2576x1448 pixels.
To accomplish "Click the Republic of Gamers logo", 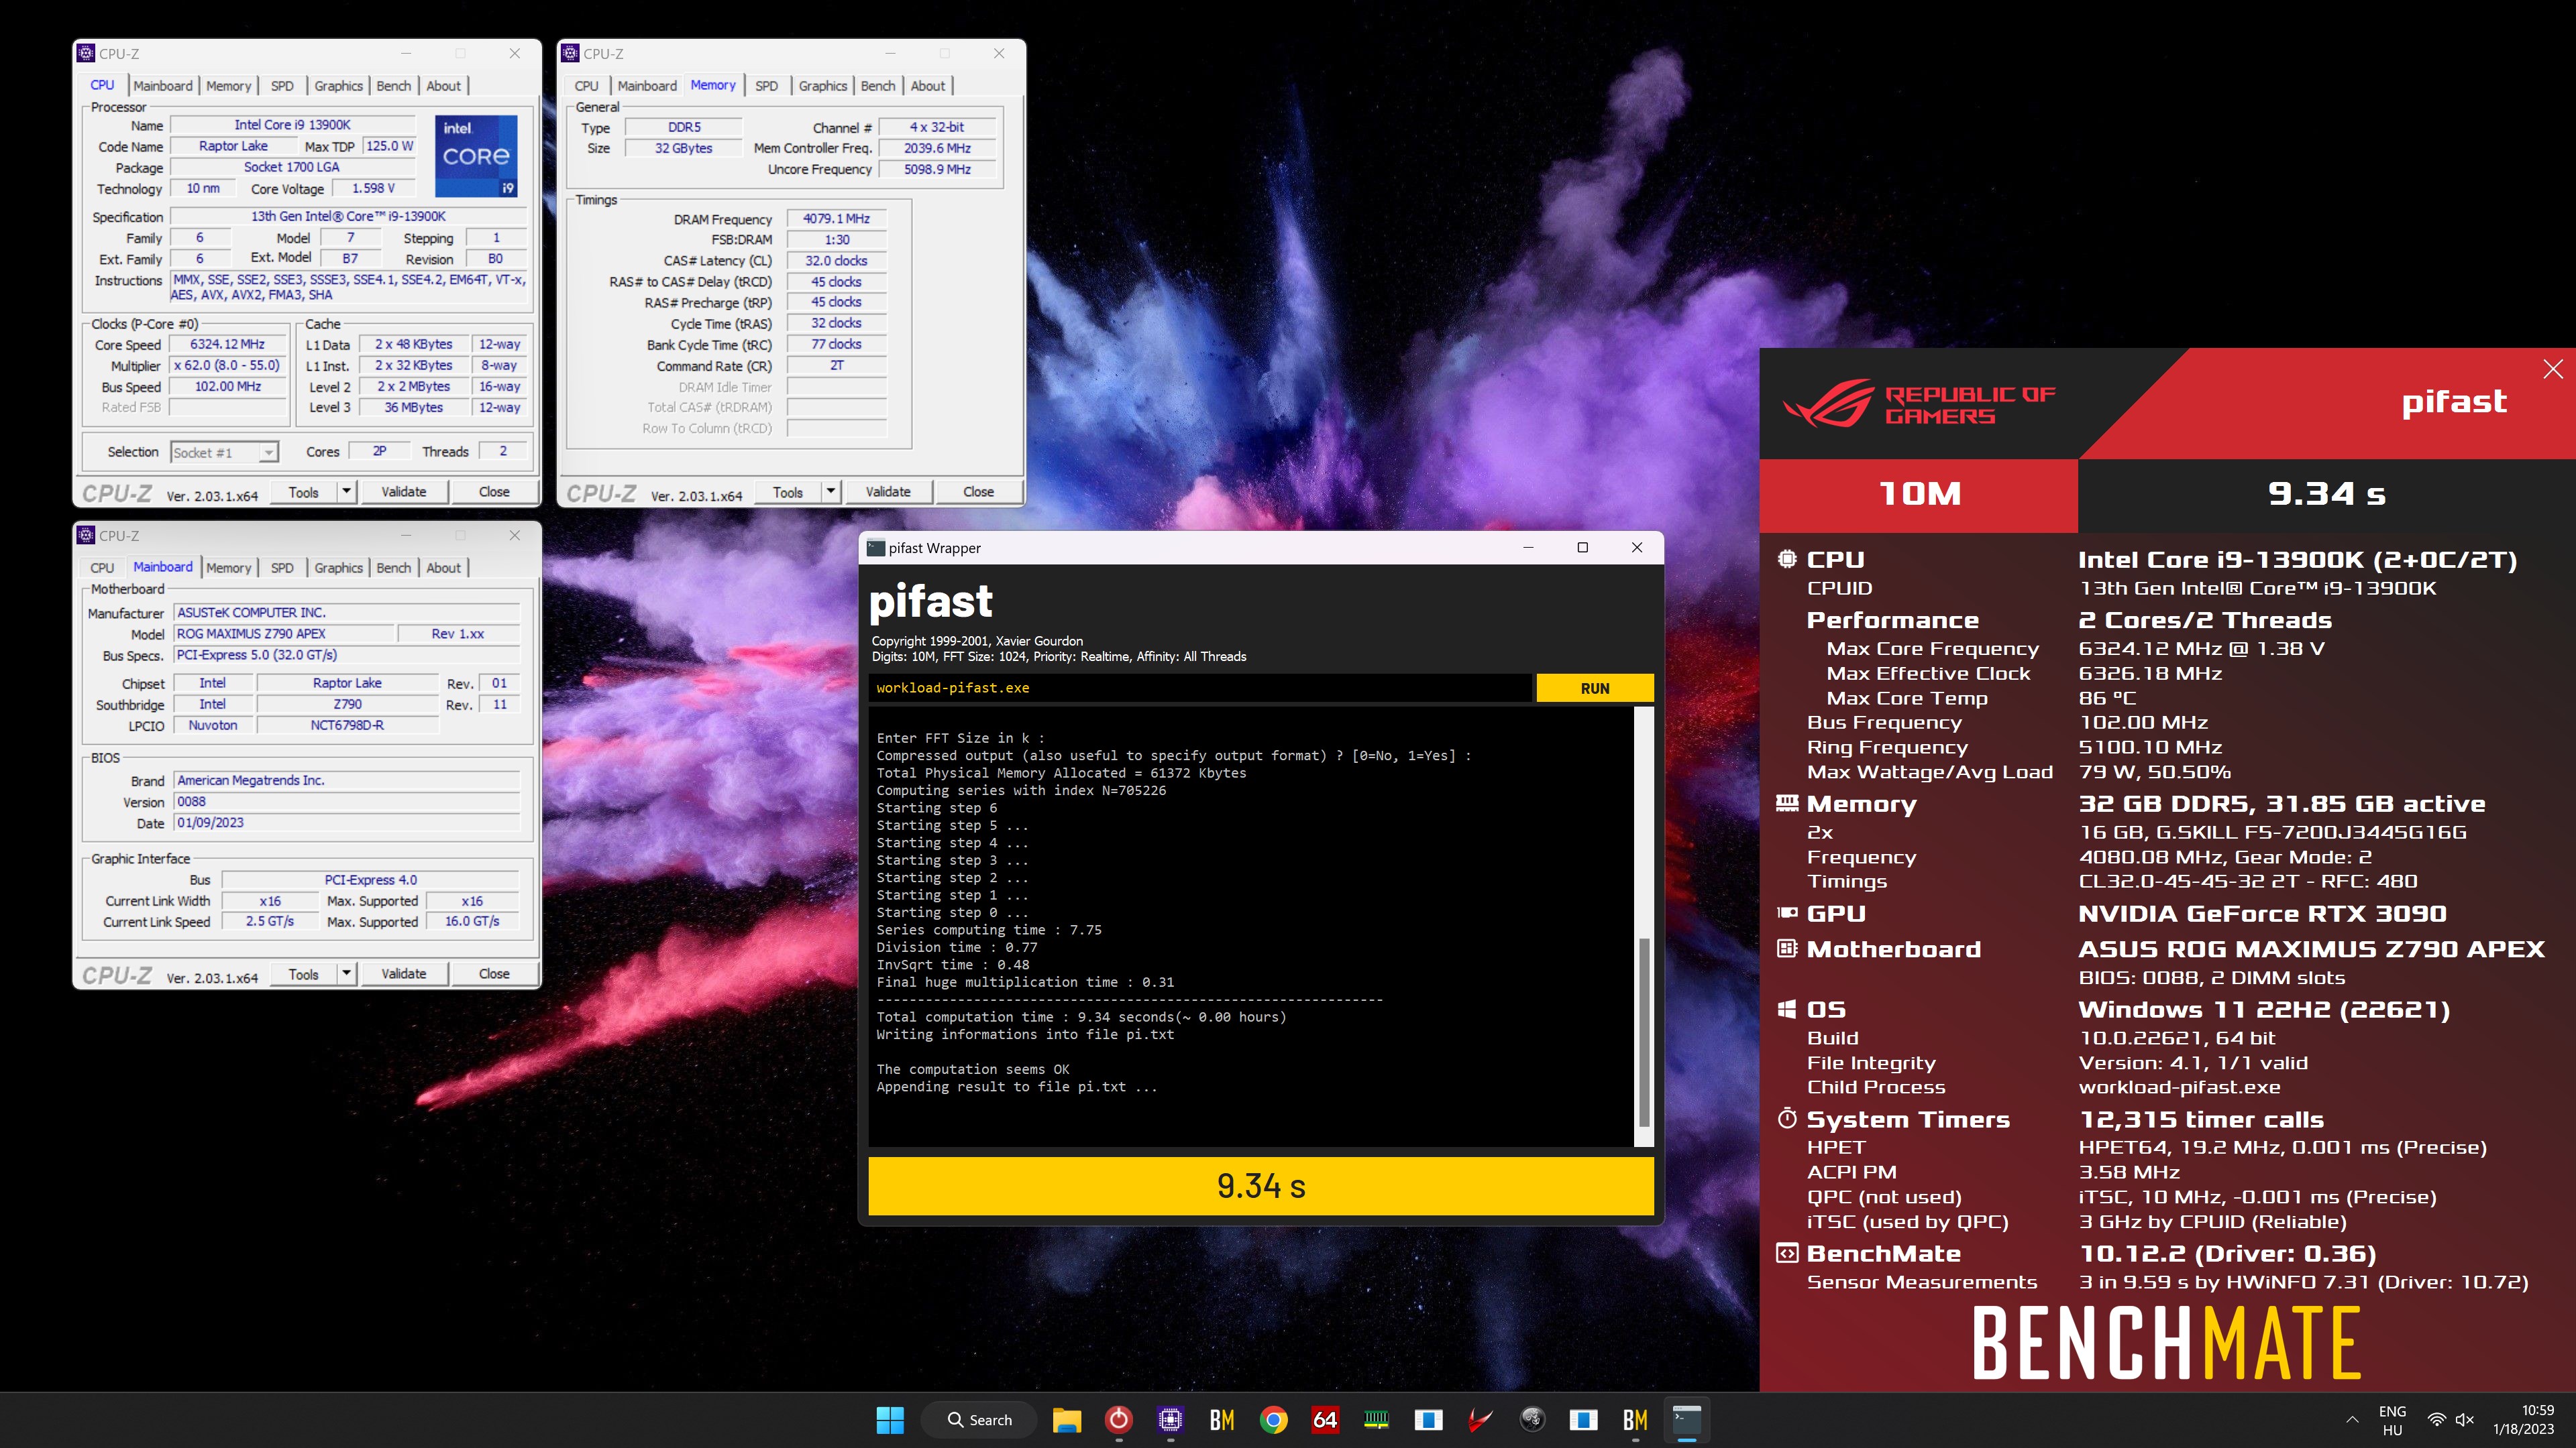I will pyautogui.click(x=1918, y=404).
